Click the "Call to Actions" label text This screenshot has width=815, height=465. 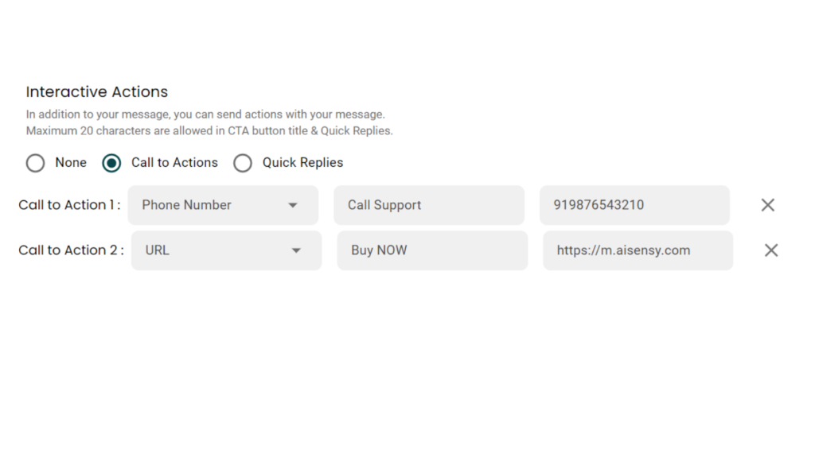tap(174, 162)
